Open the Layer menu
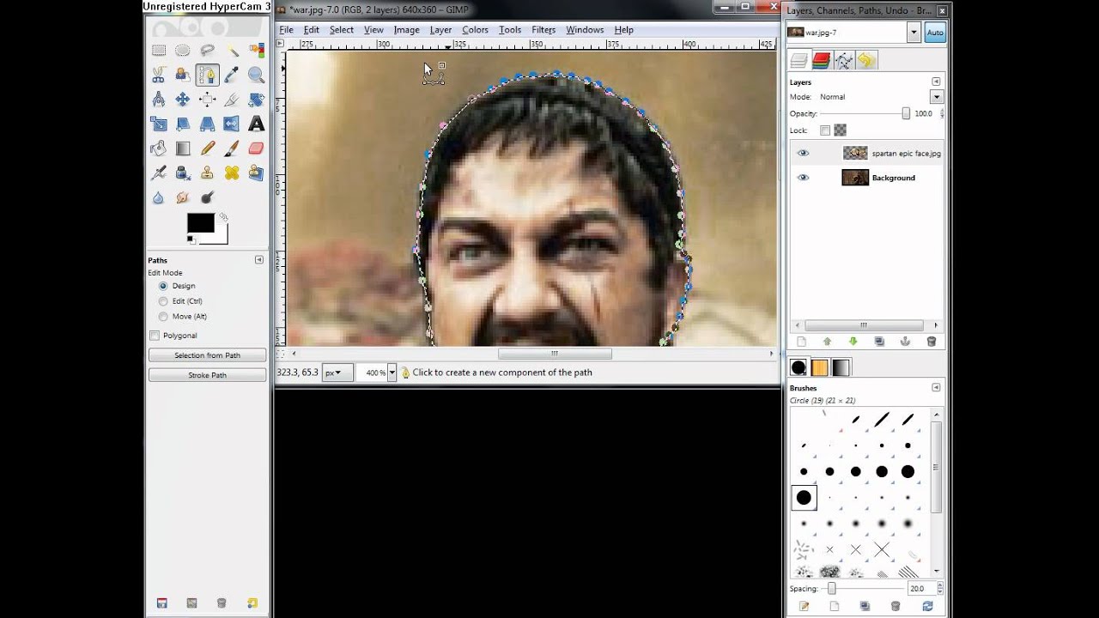 pyautogui.click(x=440, y=30)
